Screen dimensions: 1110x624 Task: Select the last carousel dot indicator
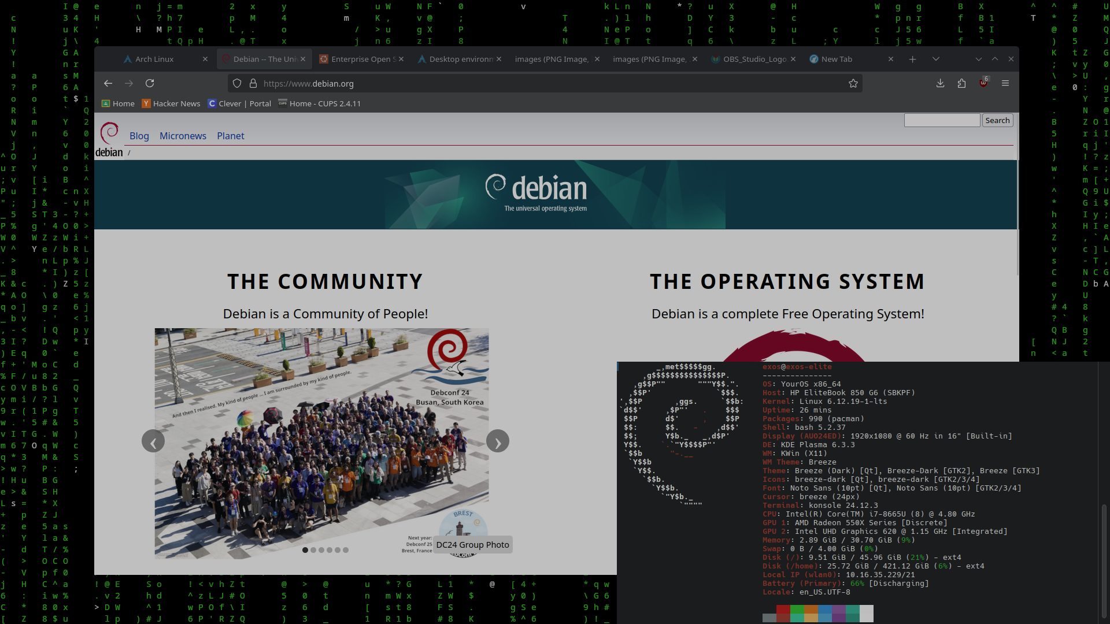coord(346,550)
